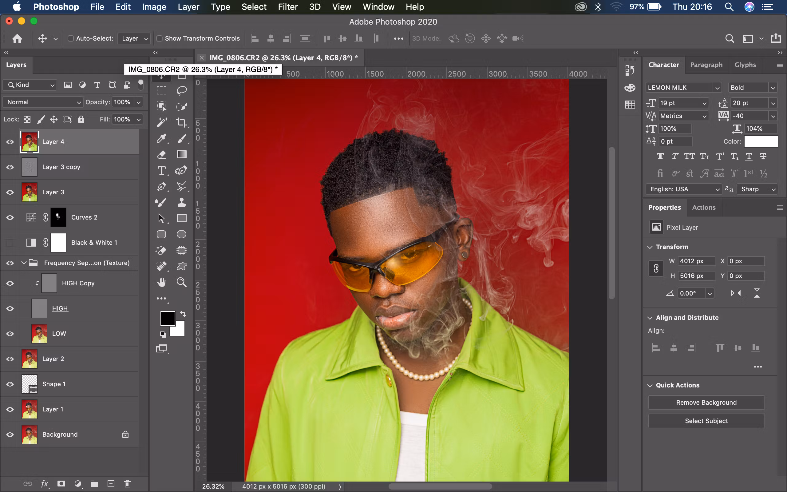Image resolution: width=787 pixels, height=492 pixels.
Task: Collapse the Transform section
Action: [650, 247]
